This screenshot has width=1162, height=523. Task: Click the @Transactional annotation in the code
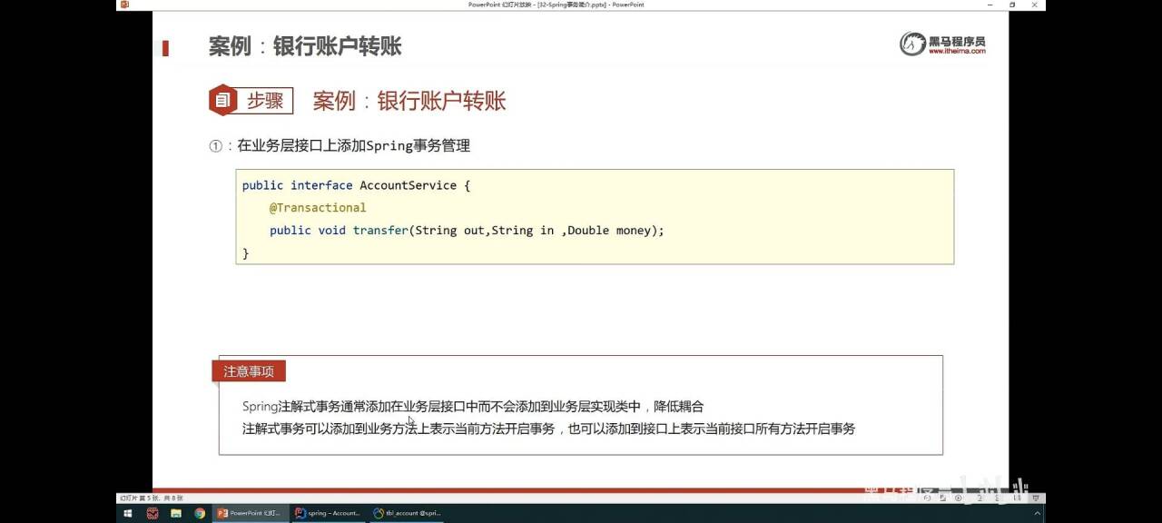(318, 208)
